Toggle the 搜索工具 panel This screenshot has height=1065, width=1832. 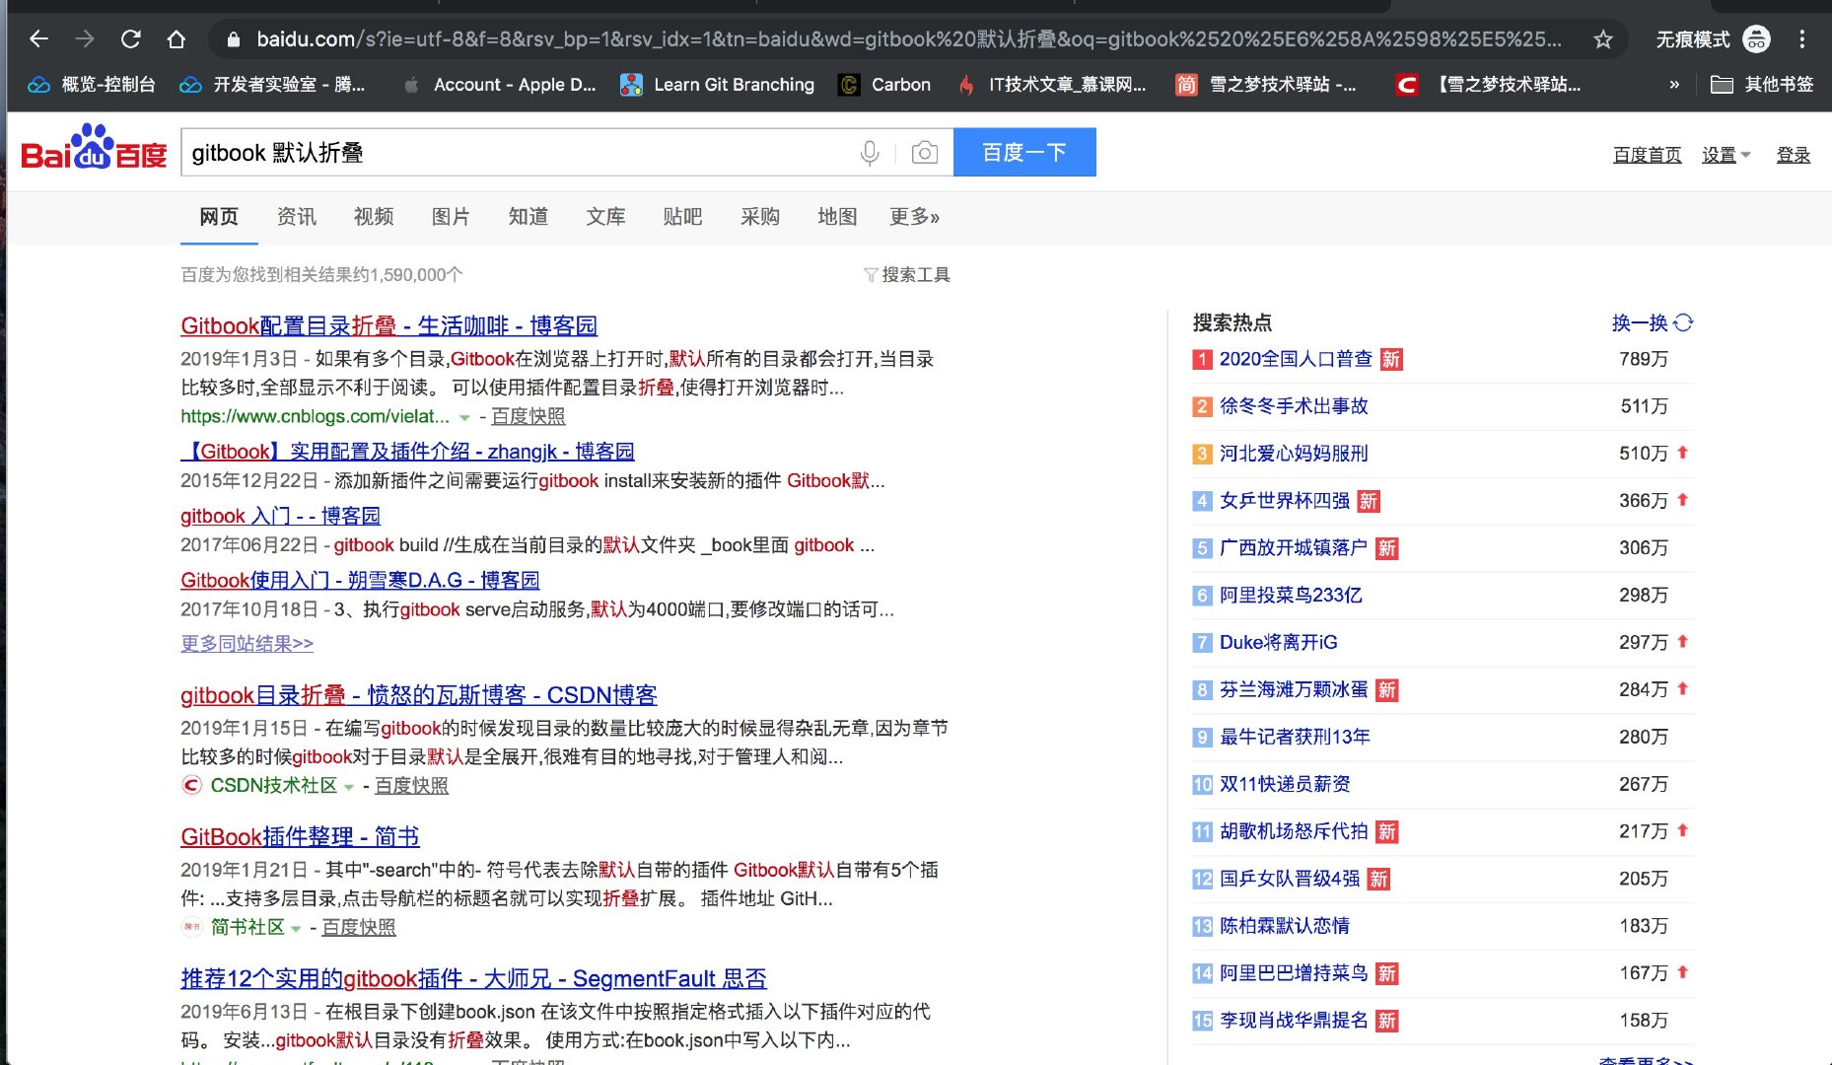908,275
